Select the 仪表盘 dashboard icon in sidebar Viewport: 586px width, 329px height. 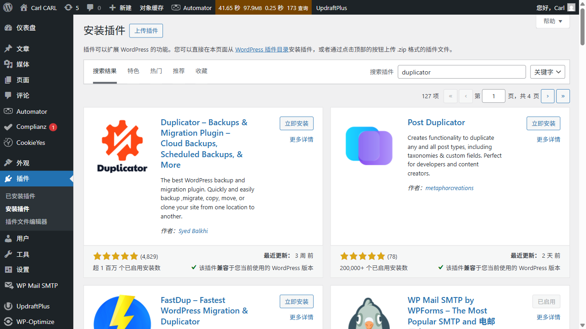click(x=9, y=28)
